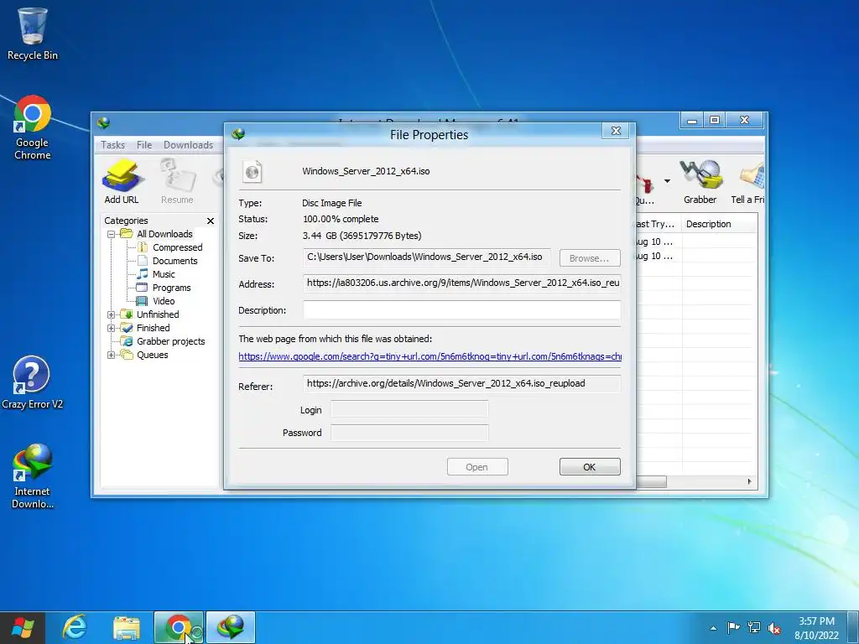Expand the Finished tree node
Screen dimensions: 859x644
112,328
